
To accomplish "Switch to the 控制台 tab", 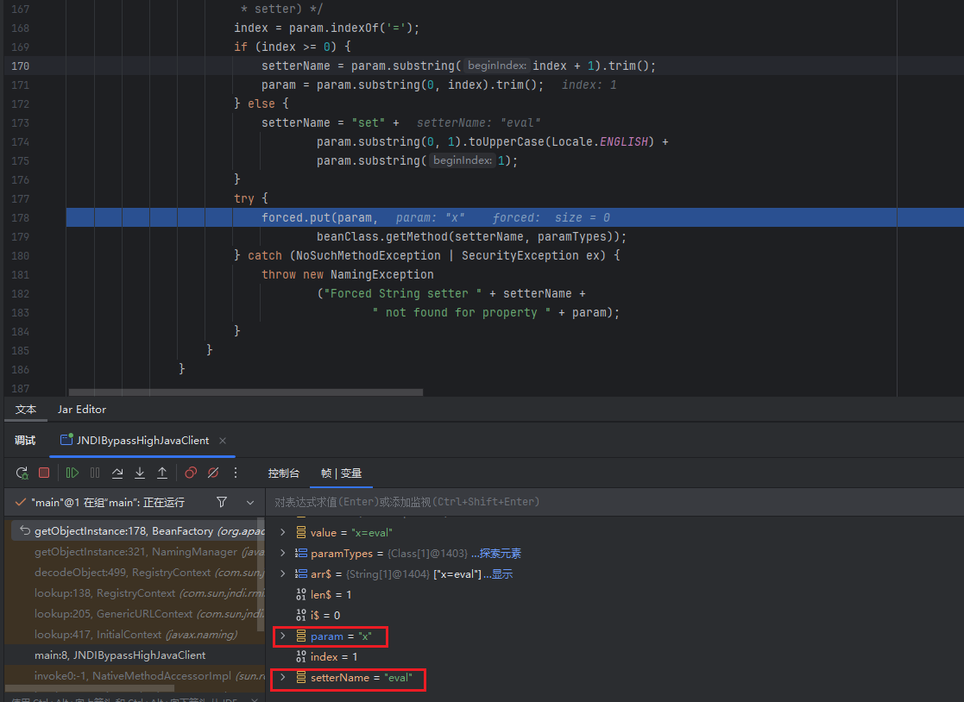I will [x=283, y=473].
